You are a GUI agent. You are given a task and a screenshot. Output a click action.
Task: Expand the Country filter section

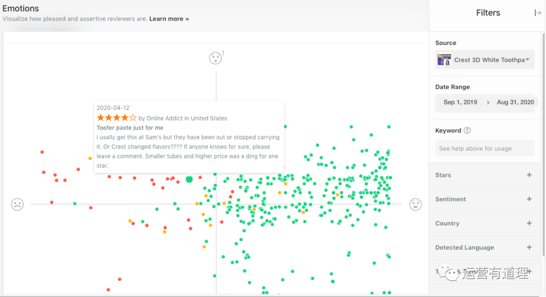tap(529, 223)
